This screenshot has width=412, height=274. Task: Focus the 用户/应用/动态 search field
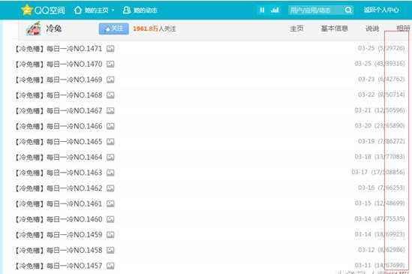click(316, 10)
